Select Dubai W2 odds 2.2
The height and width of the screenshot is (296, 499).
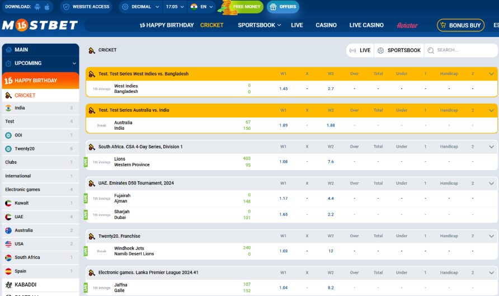point(331,214)
